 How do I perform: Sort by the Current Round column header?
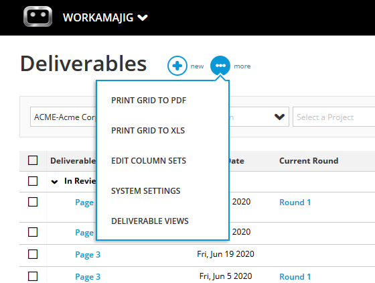309,161
